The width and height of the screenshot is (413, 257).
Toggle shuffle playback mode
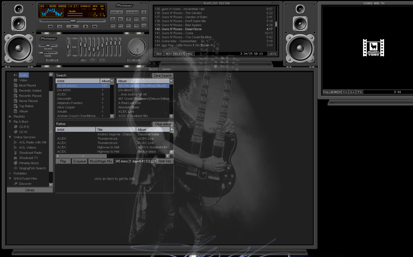coord(144,19)
